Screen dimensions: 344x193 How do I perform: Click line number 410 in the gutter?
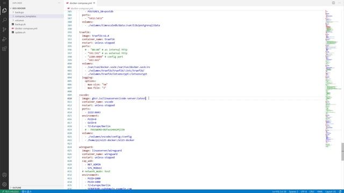pos(69,99)
